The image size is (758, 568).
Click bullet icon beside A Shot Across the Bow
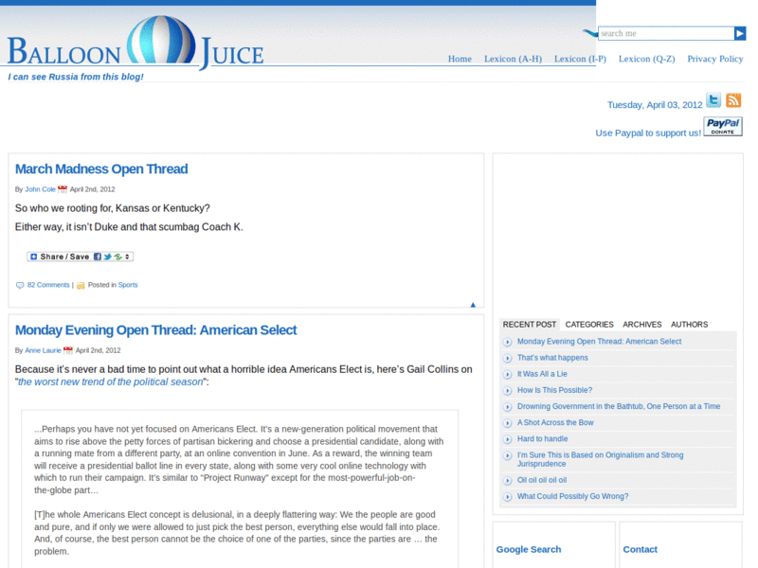[507, 423]
